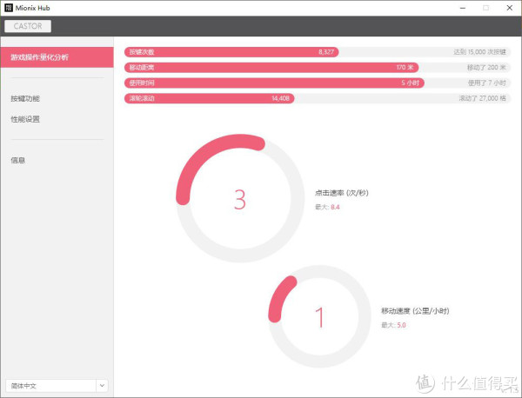Click the 达到 15,000 次按键 goal text
522x398 pixels.
pos(479,52)
